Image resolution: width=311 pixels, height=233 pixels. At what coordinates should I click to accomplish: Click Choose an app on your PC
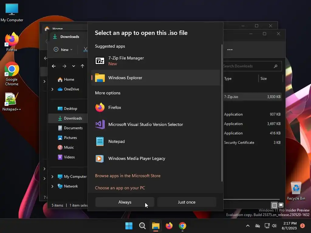[120, 188]
